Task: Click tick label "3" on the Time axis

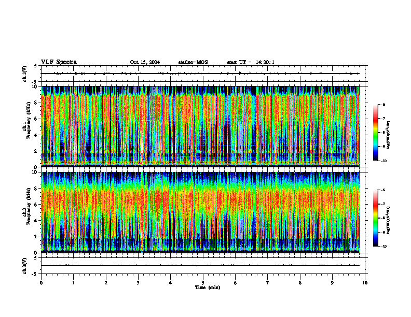Action: coord(138,283)
